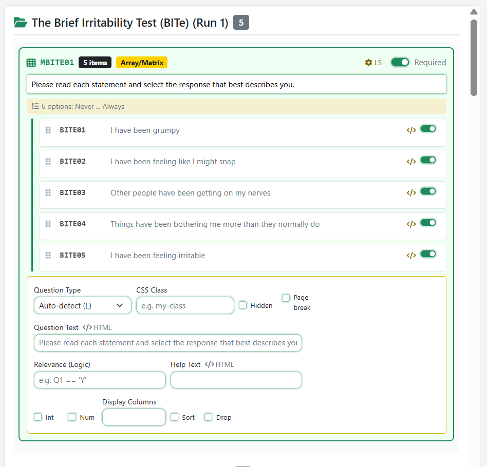487x467 pixels.
Task: Grab the drag handle for BITE04
Action: [x=48, y=224]
